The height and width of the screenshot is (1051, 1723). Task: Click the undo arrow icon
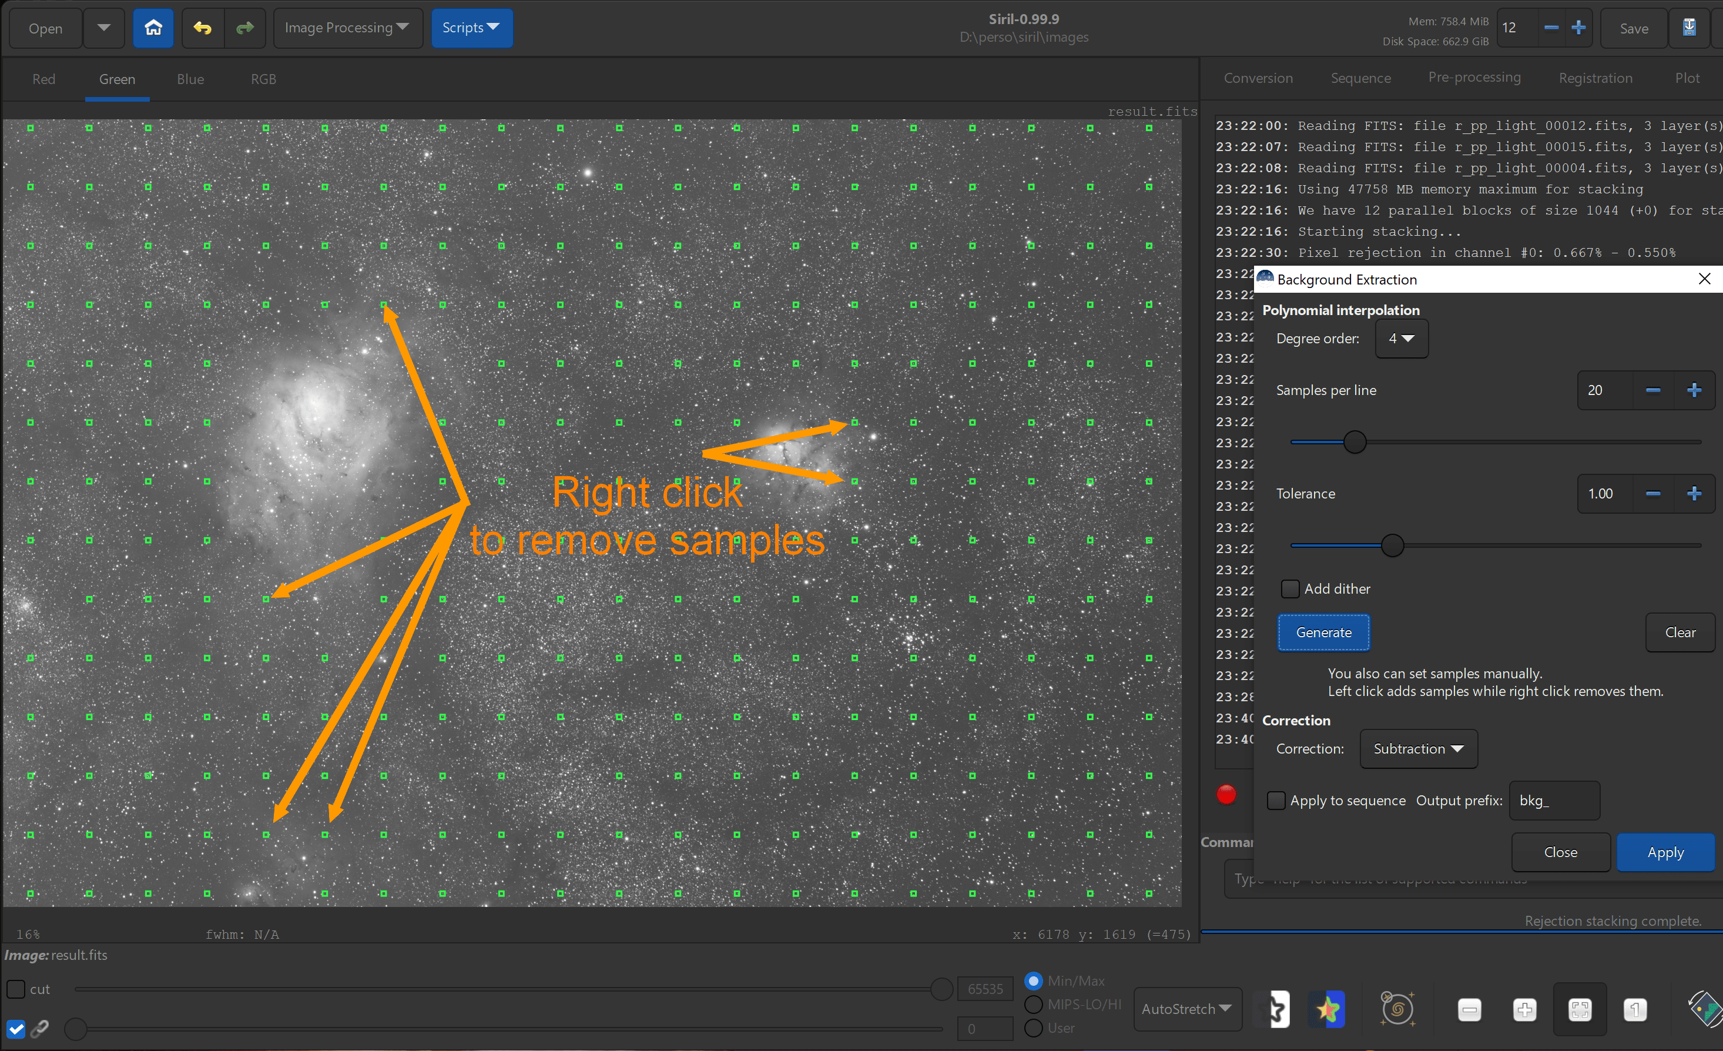(203, 28)
